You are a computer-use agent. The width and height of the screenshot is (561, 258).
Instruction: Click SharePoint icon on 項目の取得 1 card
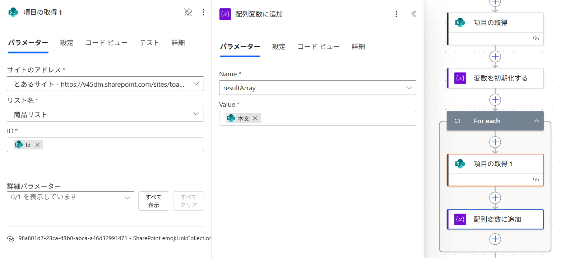[x=460, y=164]
